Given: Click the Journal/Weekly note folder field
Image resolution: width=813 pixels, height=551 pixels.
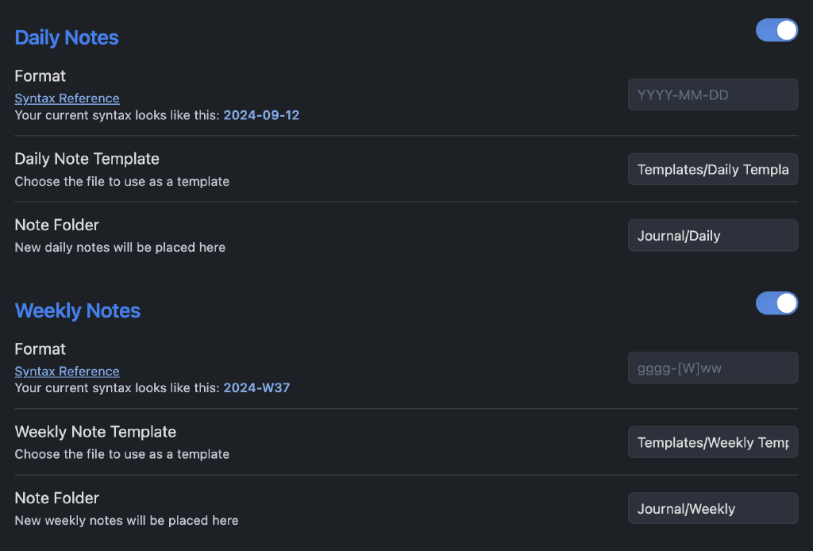Looking at the screenshot, I should (712, 508).
